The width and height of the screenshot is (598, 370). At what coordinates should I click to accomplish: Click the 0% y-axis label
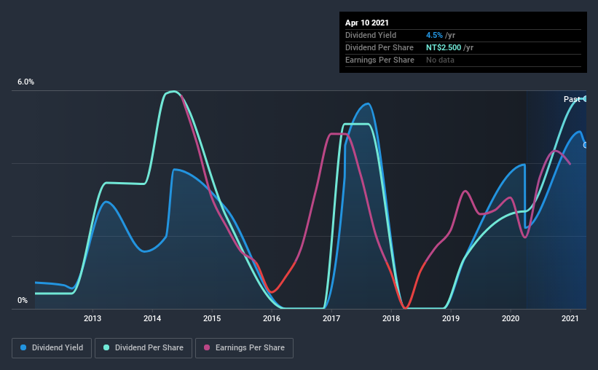(x=23, y=301)
